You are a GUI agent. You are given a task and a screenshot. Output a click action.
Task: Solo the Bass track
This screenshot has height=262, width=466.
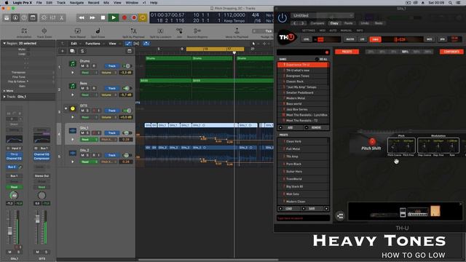[87, 88]
